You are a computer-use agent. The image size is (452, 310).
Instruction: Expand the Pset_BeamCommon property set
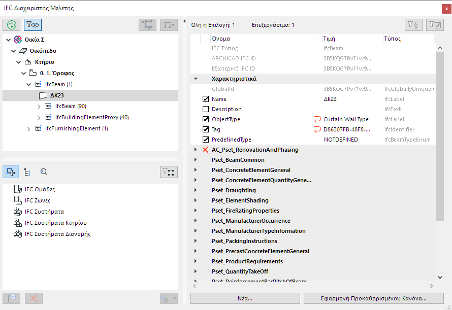(196, 160)
